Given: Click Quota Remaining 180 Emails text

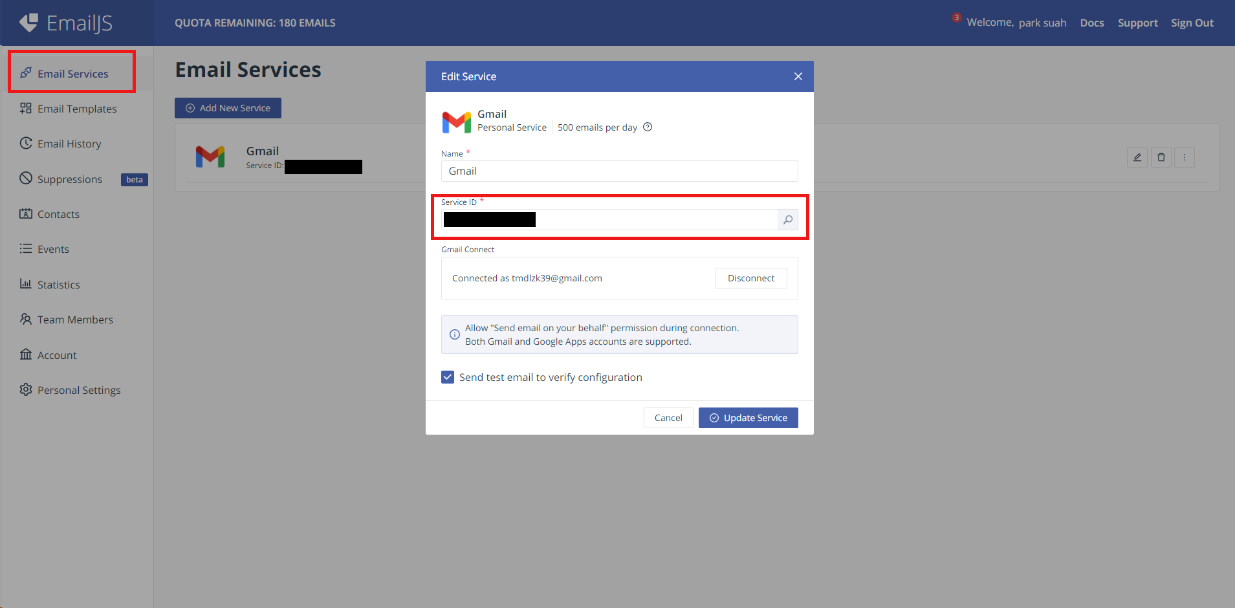Looking at the screenshot, I should pos(255,23).
